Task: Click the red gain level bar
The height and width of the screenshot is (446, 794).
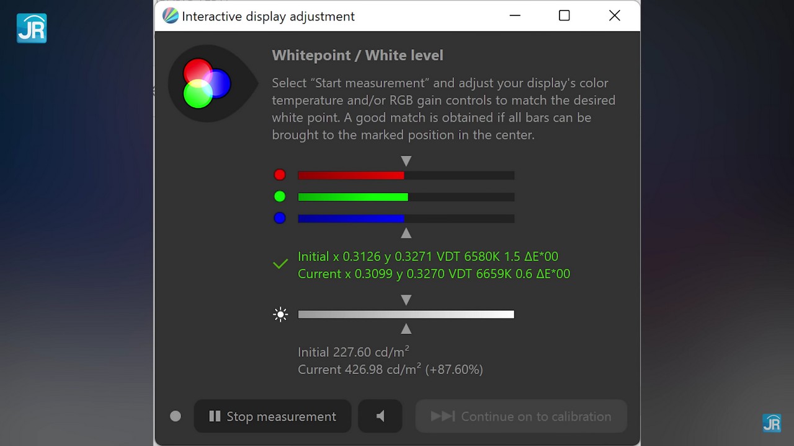Action: pyautogui.click(x=406, y=175)
